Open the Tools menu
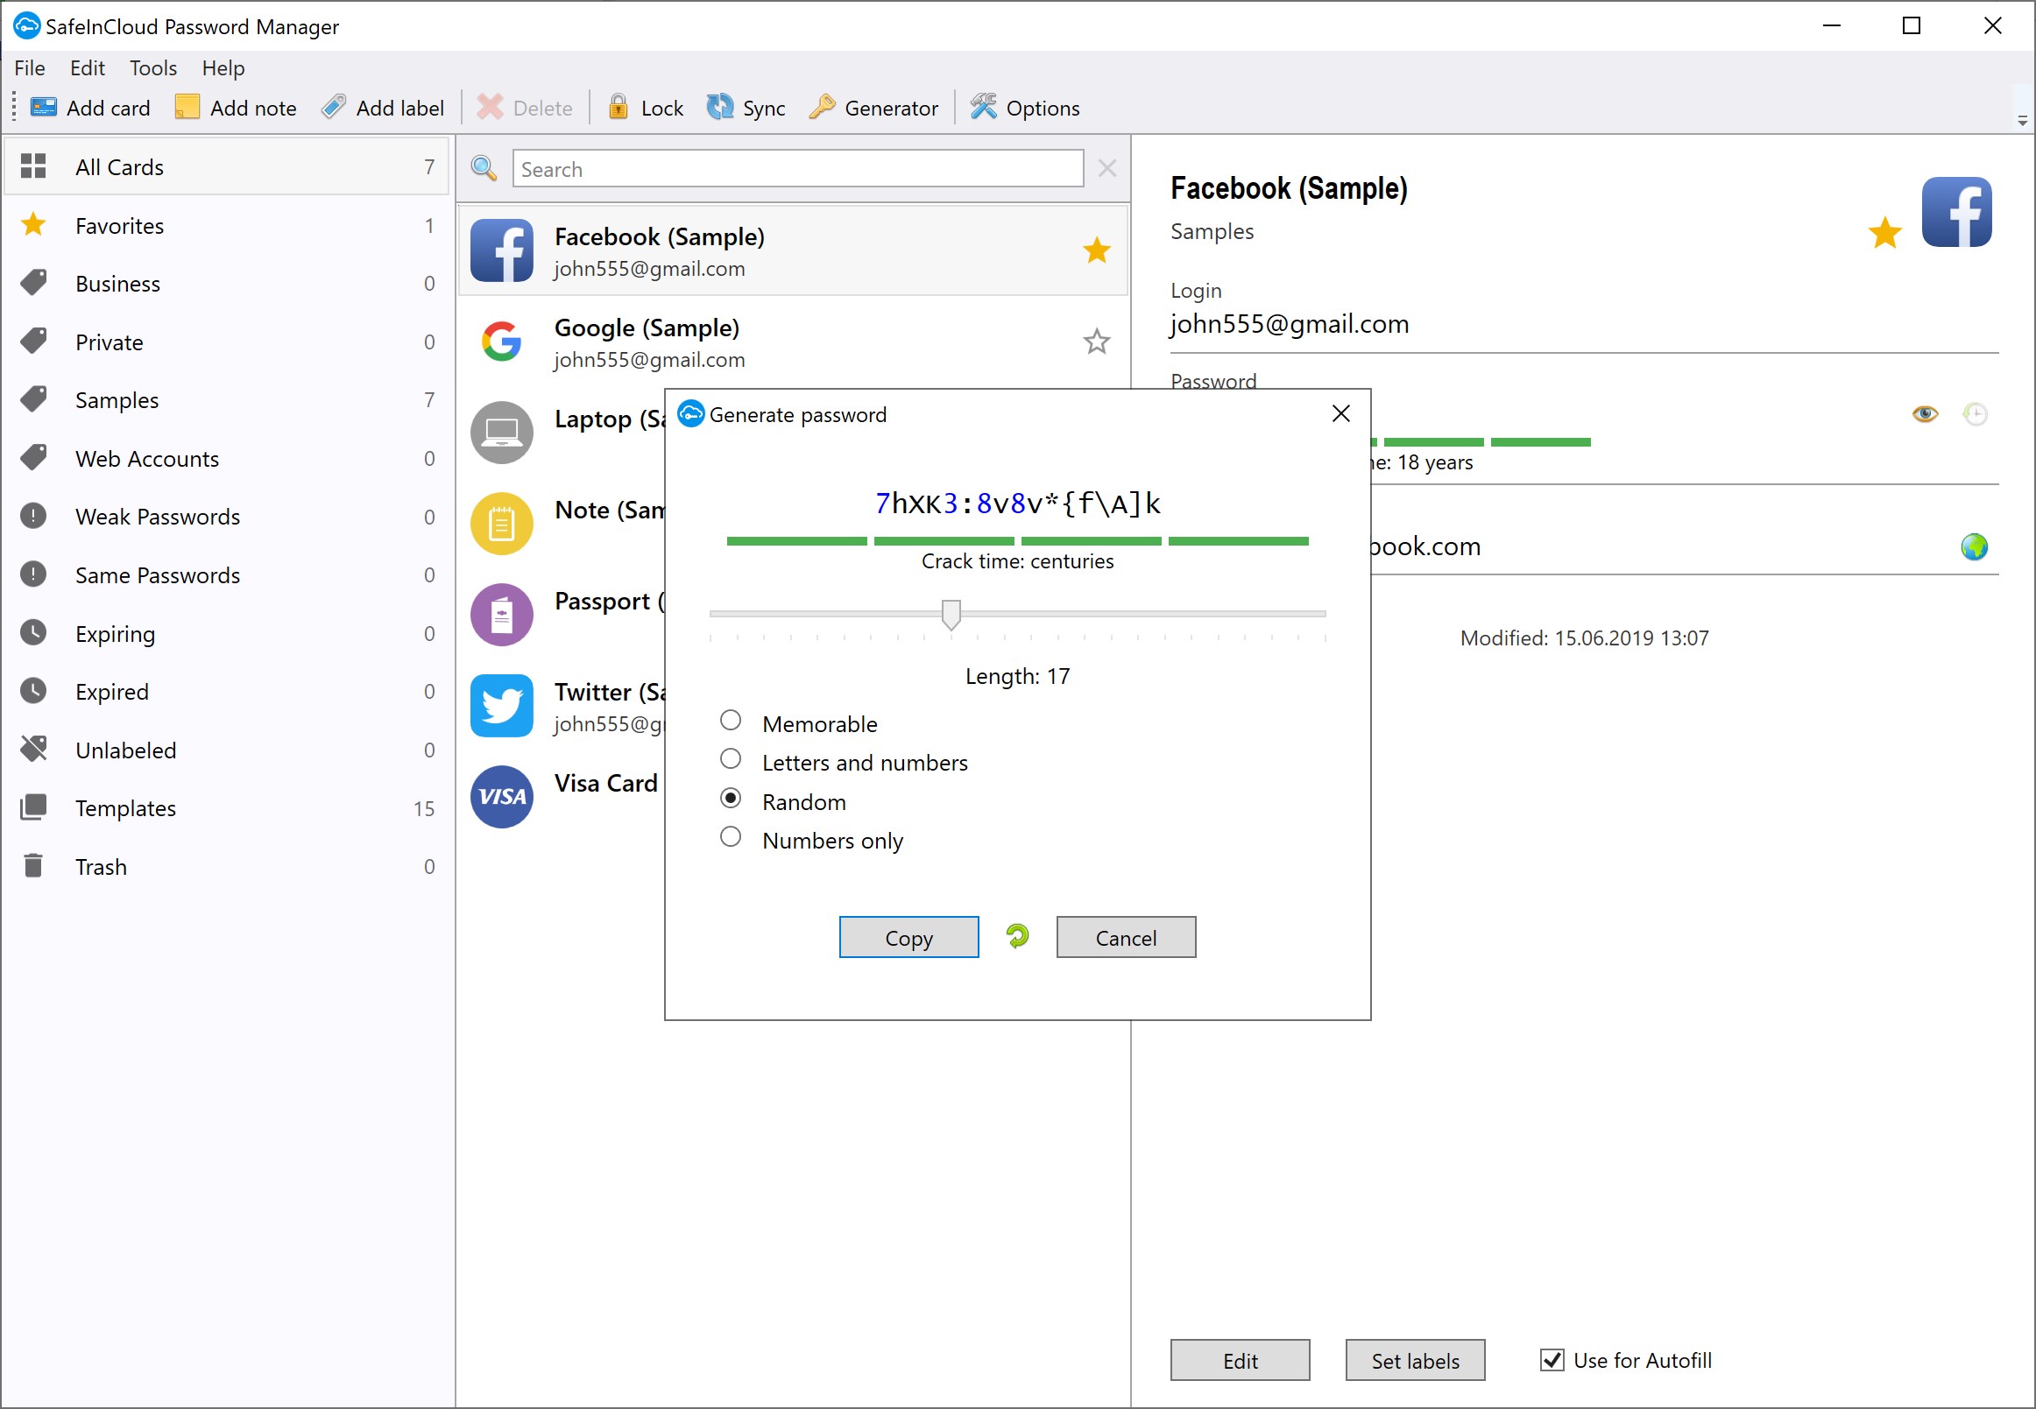The image size is (2036, 1409). (152, 68)
